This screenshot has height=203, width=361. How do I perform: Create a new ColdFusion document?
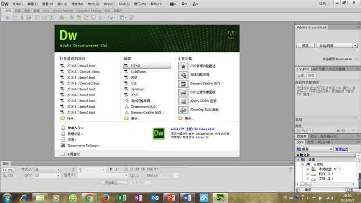138,72
